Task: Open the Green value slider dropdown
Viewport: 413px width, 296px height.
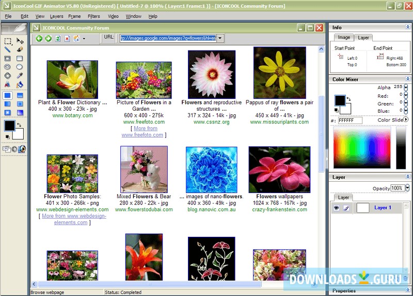Action: coord(406,103)
